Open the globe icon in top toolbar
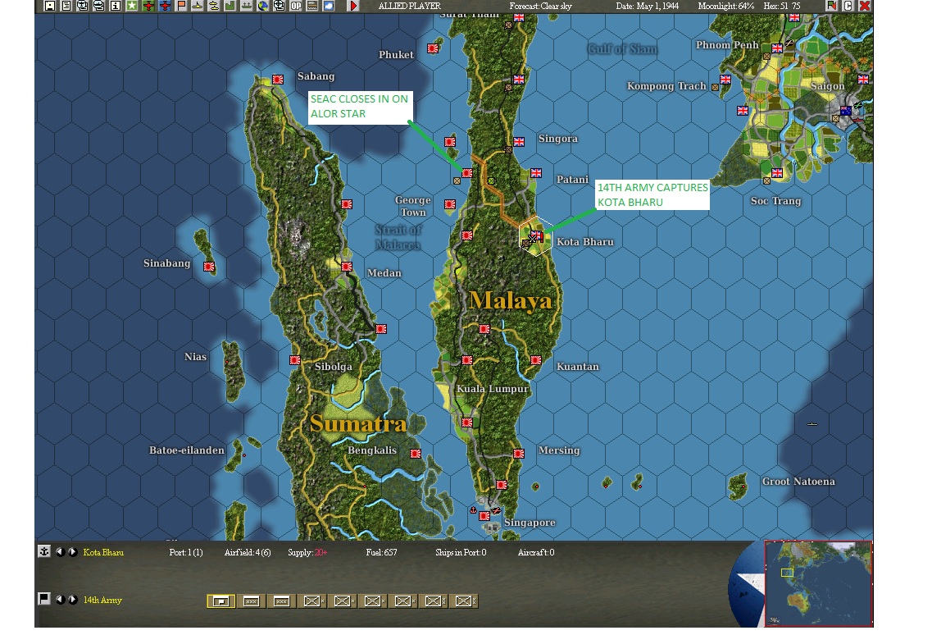This screenshot has height=635, width=932. point(263,6)
